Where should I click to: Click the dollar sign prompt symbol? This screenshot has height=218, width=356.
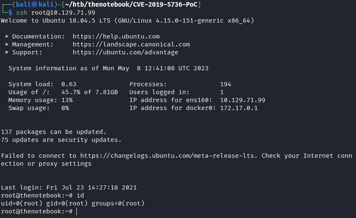(x=10, y=13)
